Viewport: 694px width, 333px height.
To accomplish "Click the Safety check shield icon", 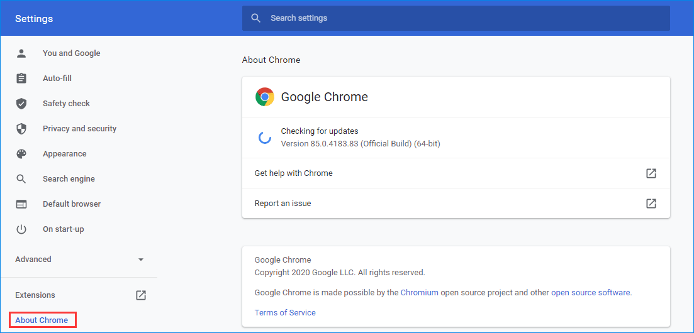I will click(x=21, y=104).
